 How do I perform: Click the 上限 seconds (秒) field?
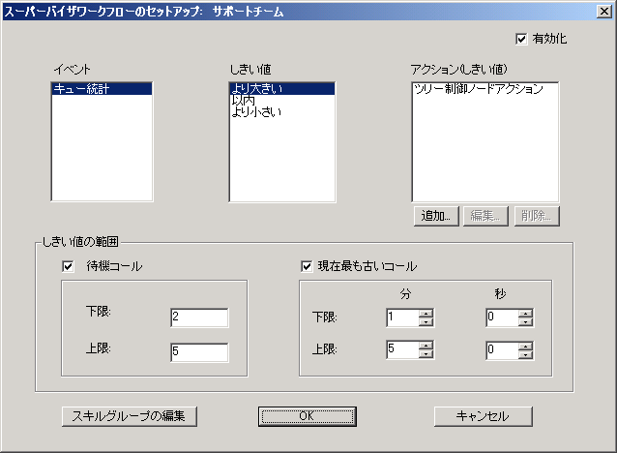coord(502,349)
